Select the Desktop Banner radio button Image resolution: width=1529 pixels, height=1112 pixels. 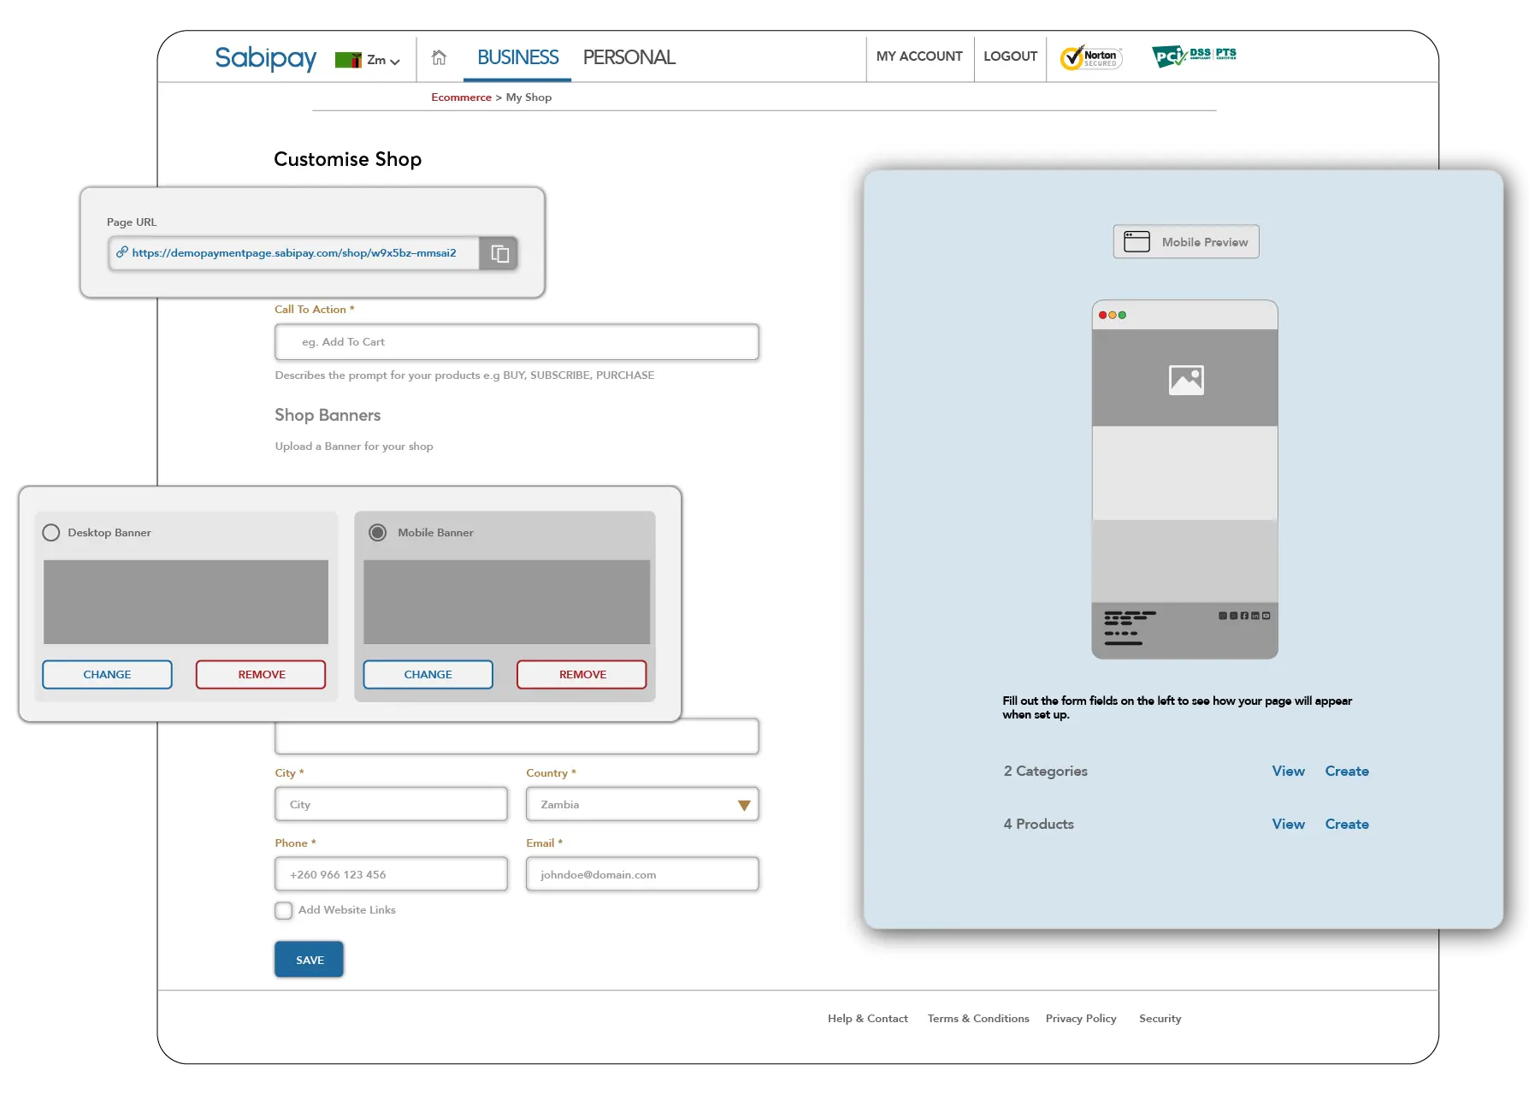coord(51,533)
